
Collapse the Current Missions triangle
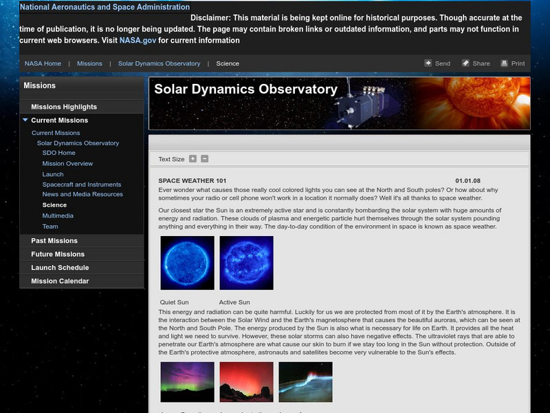click(25, 120)
